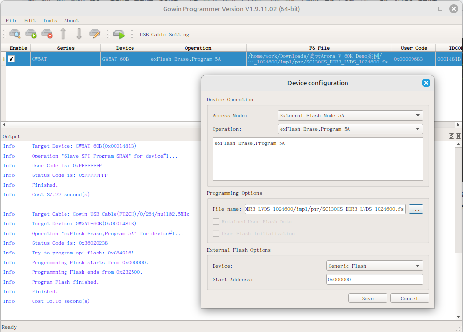Open the File menu

12,21
